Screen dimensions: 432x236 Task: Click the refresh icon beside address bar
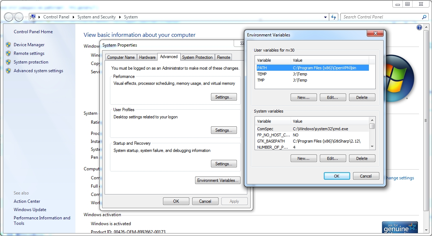pos(334,17)
